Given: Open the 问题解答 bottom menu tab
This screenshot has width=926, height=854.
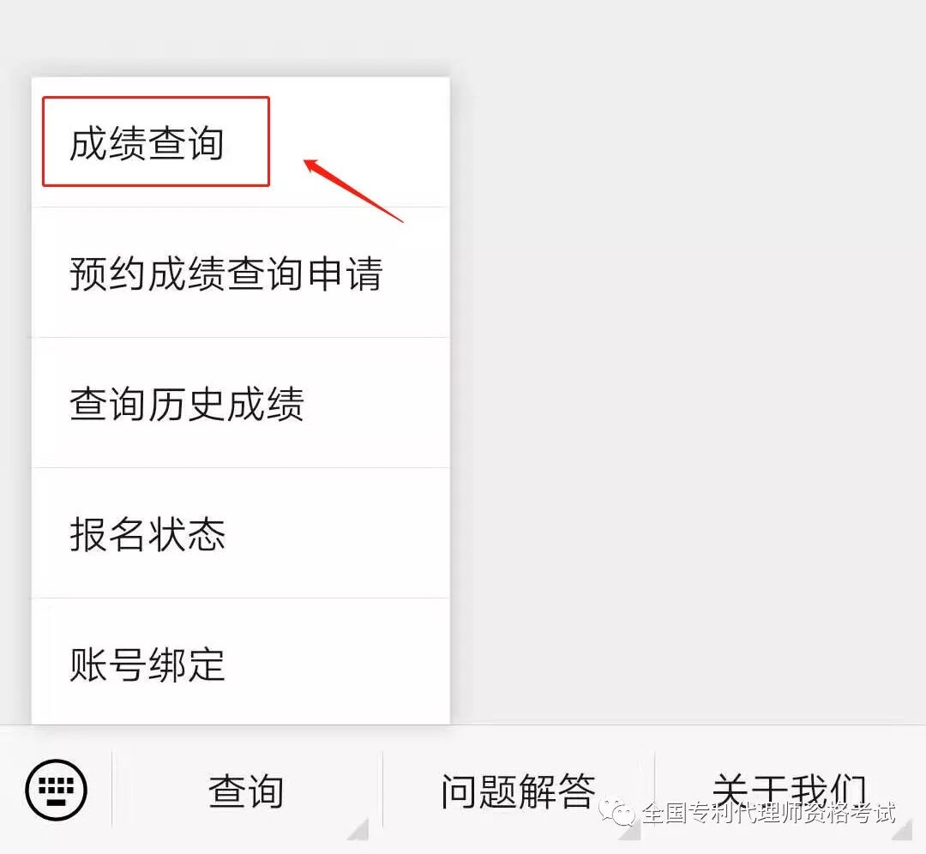Looking at the screenshot, I should click(519, 791).
